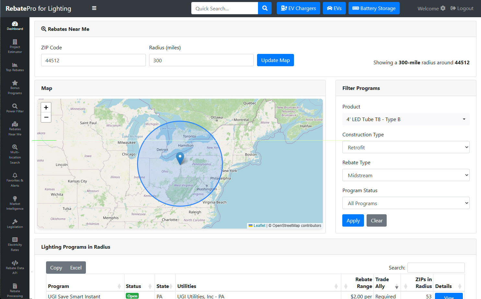
Task: Open Project Estimator in sidebar
Action: tap(15, 46)
